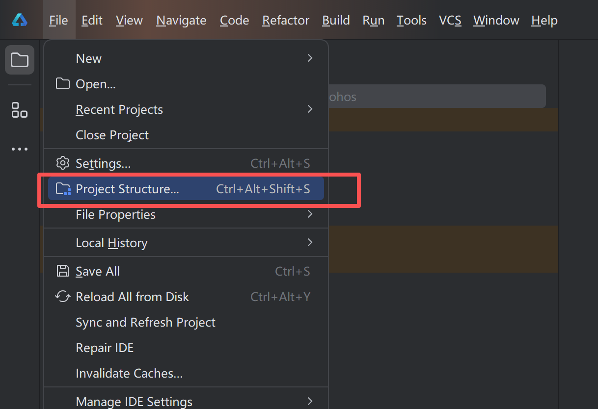This screenshot has height=409, width=598.
Task: Open the Window menu
Action: coord(496,20)
